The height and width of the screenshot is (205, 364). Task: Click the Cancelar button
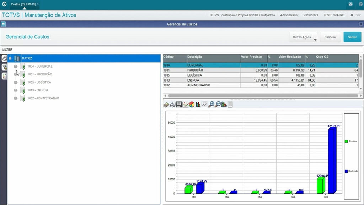pyautogui.click(x=330, y=37)
